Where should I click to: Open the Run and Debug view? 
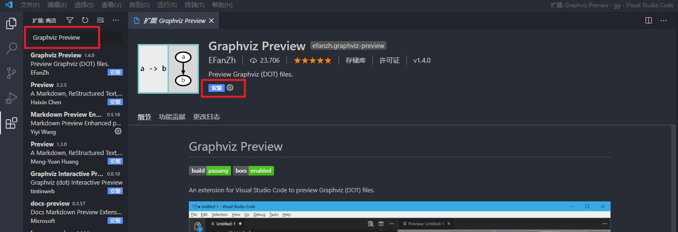point(11,98)
